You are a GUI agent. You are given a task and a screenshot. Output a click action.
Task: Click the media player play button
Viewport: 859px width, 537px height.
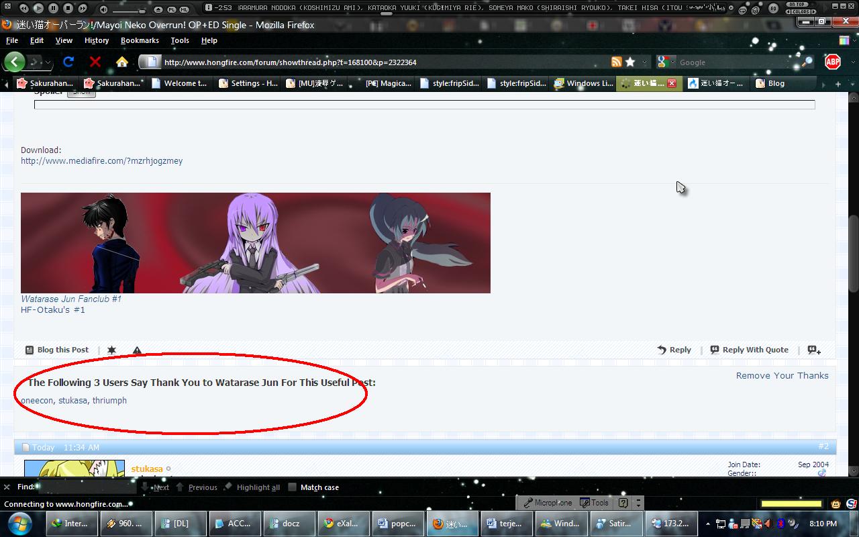tap(38, 8)
